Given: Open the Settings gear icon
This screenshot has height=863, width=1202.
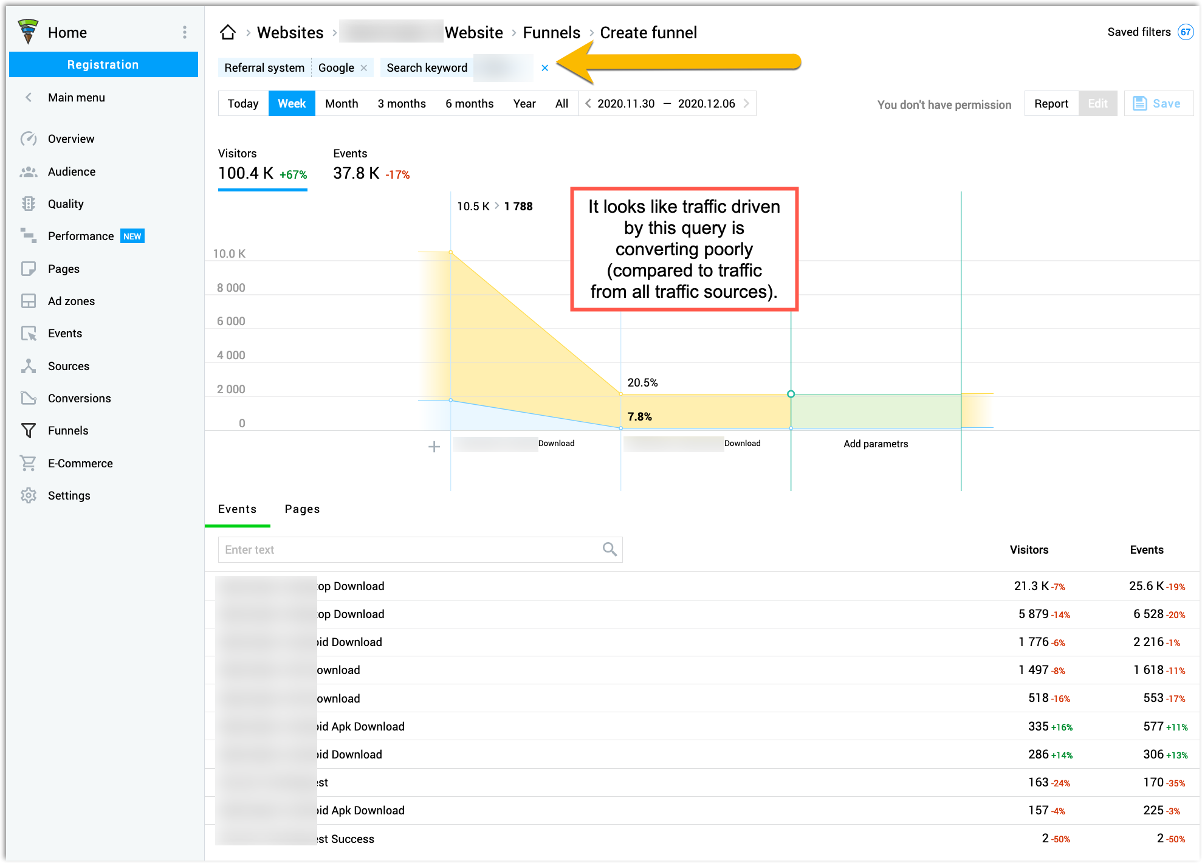Looking at the screenshot, I should coord(28,496).
